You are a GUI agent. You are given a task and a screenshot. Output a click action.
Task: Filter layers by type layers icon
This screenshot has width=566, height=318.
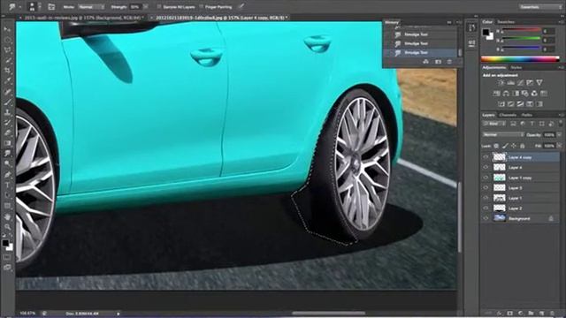[x=532, y=124]
